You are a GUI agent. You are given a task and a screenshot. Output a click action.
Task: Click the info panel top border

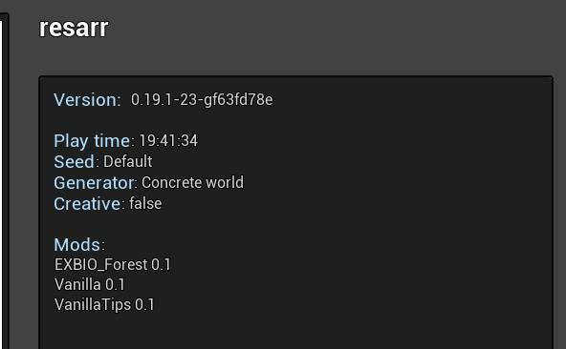295,76
